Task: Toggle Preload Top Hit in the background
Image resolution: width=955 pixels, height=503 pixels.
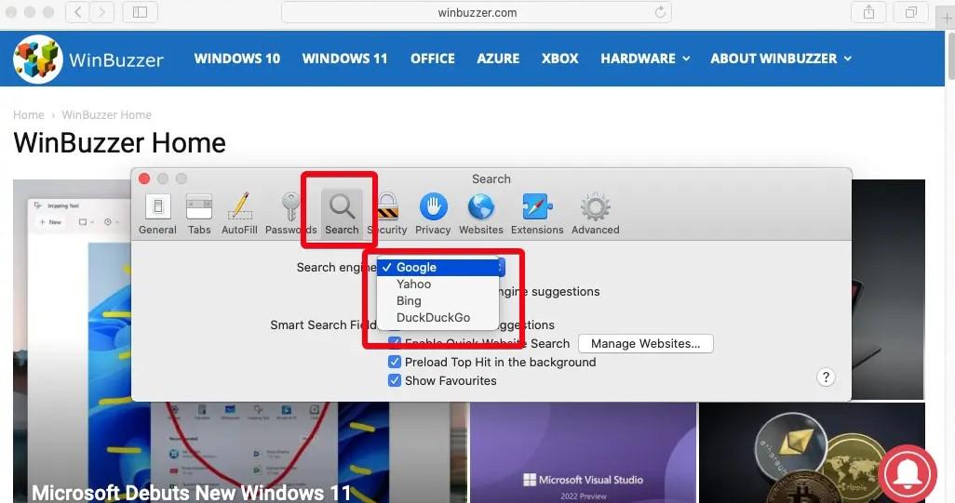Action: 395,363
